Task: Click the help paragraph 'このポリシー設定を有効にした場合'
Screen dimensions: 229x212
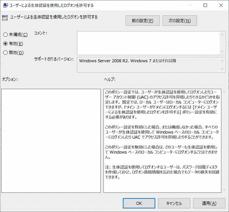Action: pos(162,132)
